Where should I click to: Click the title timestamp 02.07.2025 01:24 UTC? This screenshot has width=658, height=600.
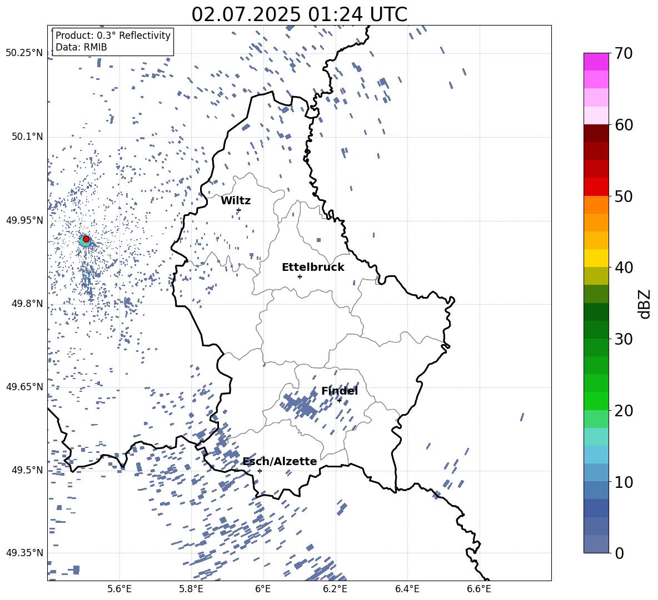click(x=299, y=14)
